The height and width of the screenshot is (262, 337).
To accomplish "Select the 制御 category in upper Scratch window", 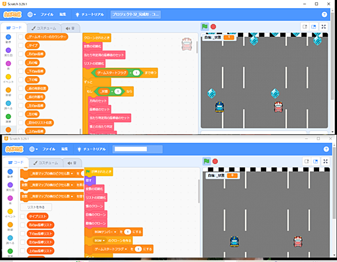I will coord(9,92).
